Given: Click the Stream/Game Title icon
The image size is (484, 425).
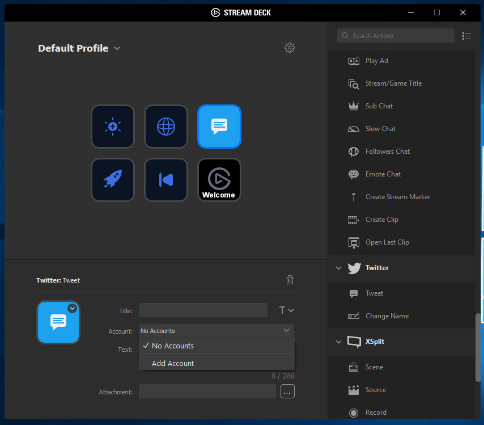Looking at the screenshot, I should point(354,84).
